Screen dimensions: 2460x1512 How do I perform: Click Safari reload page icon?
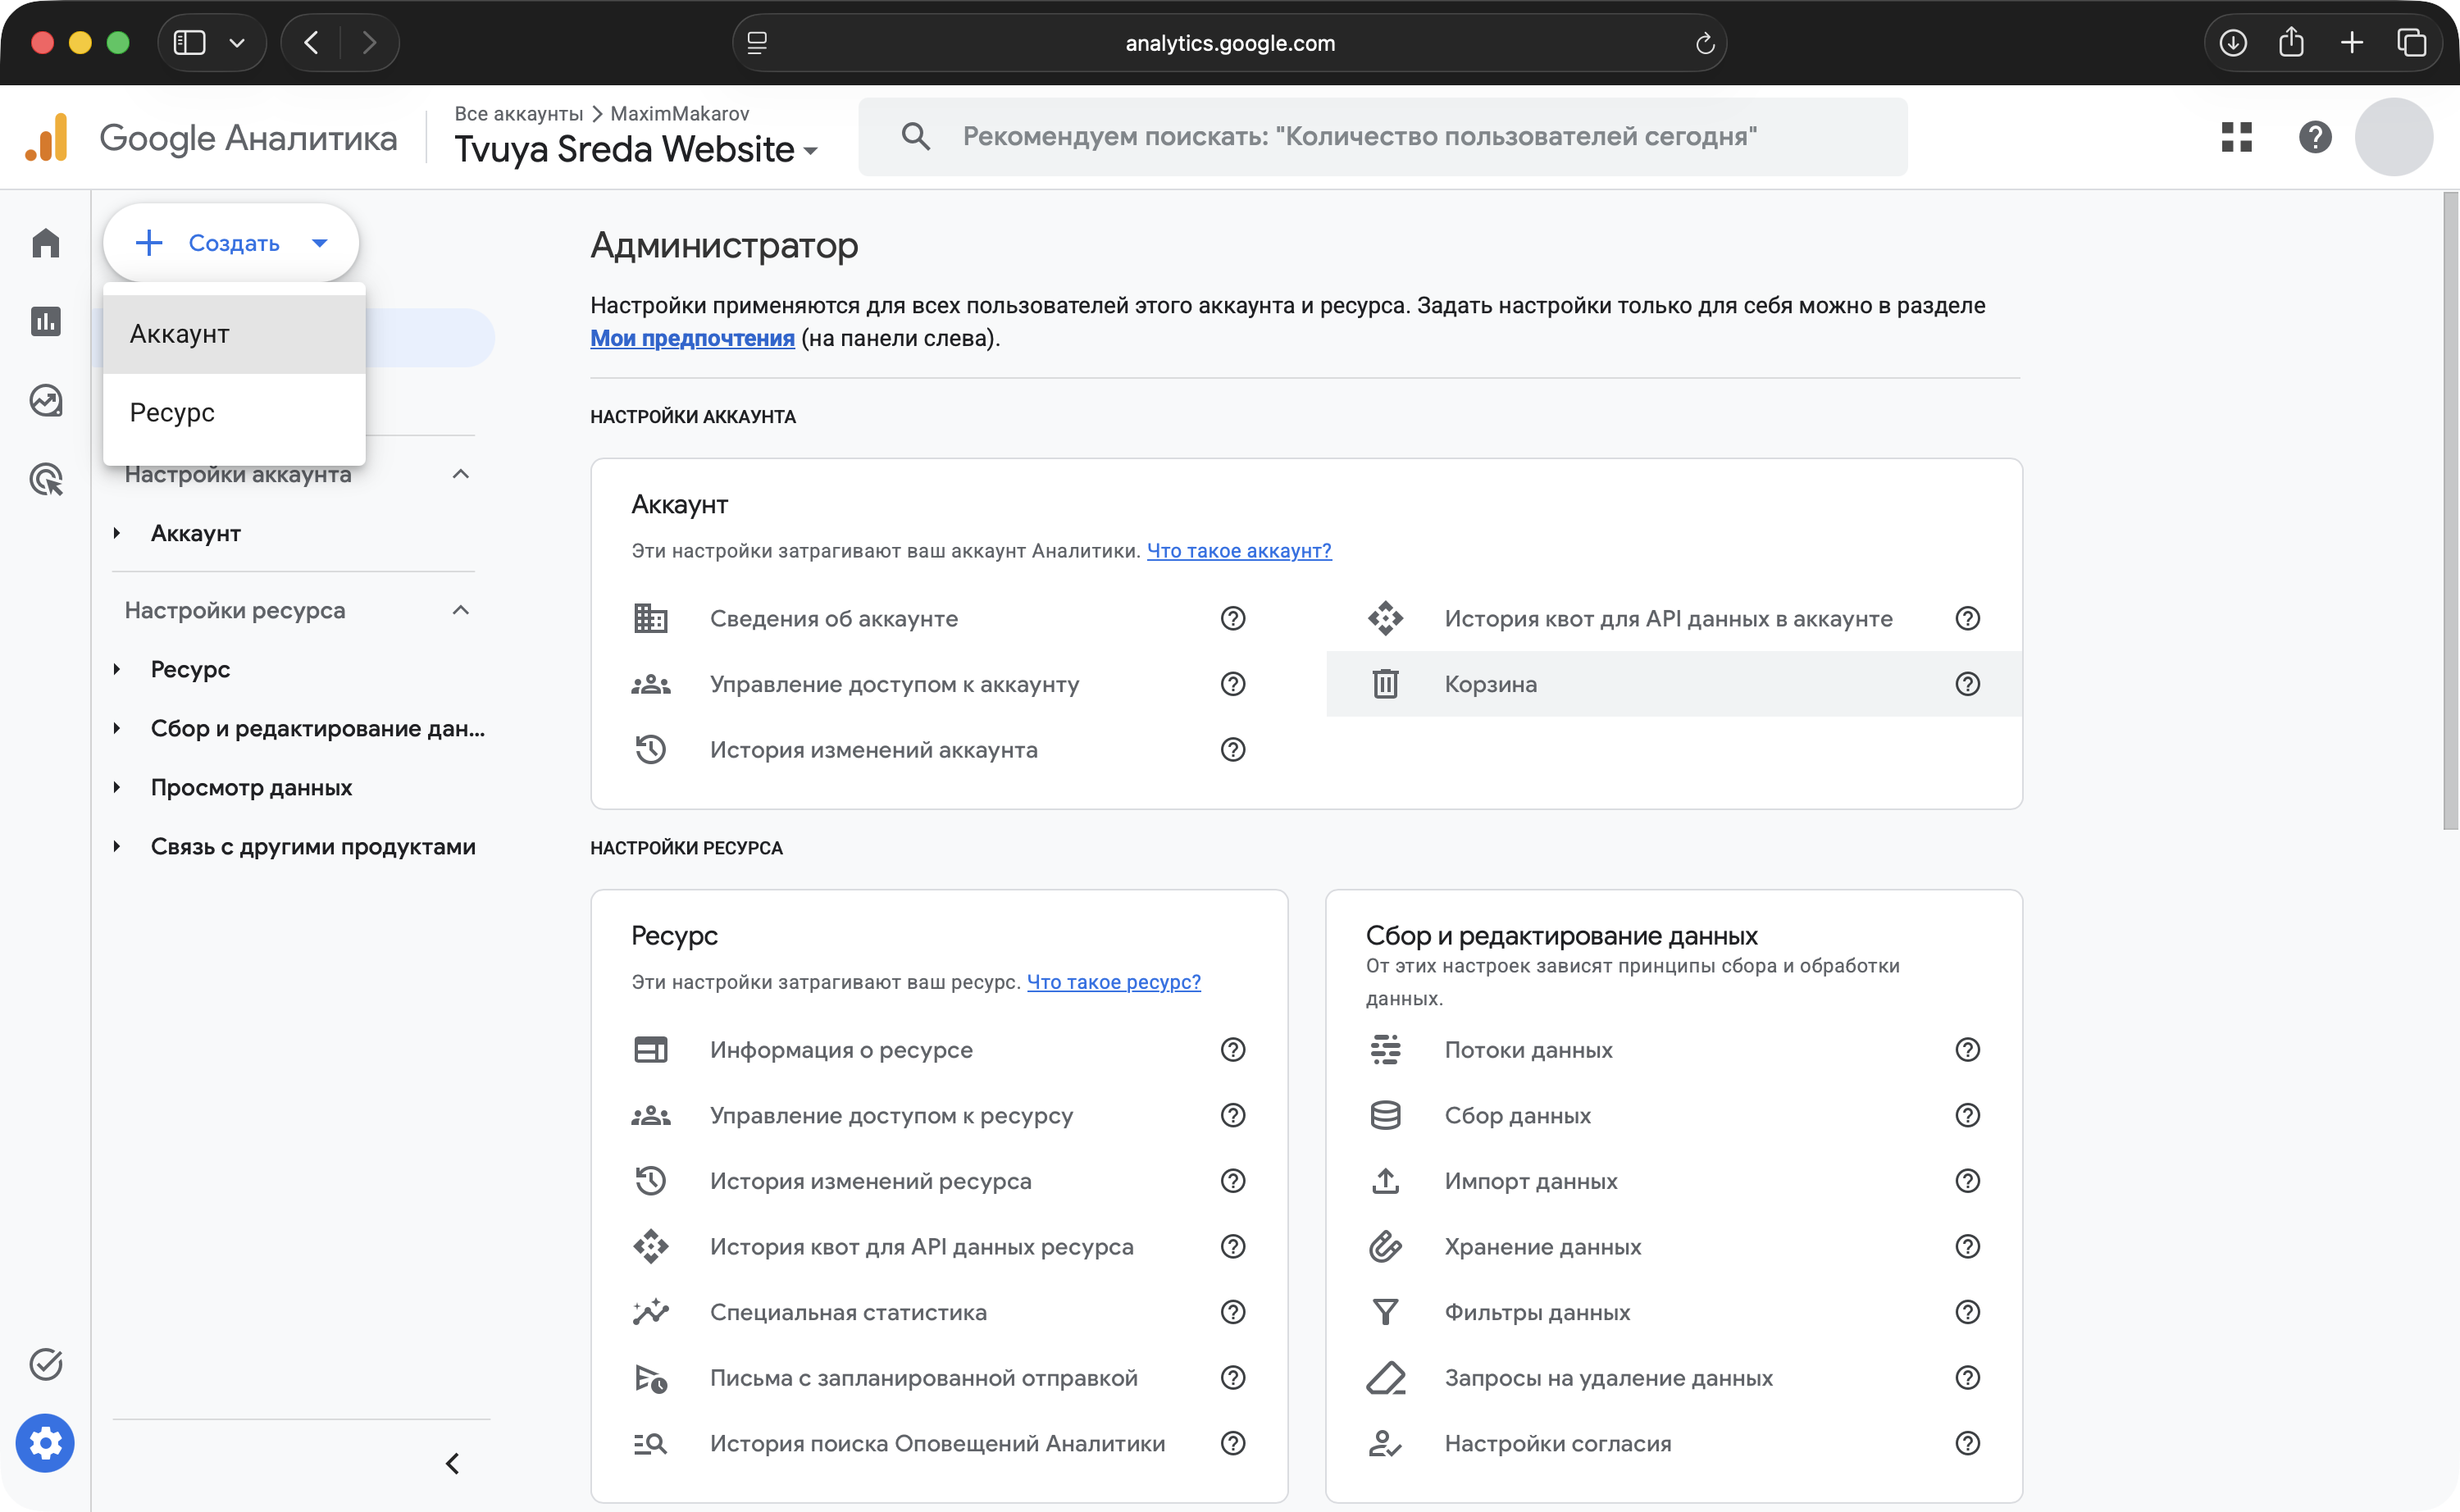pyautogui.click(x=1705, y=43)
